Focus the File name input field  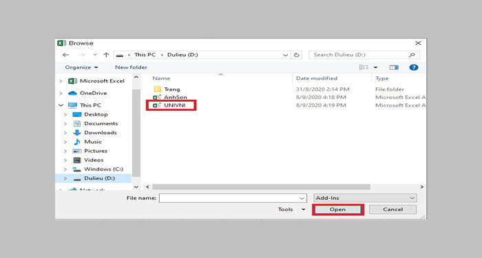(x=233, y=198)
